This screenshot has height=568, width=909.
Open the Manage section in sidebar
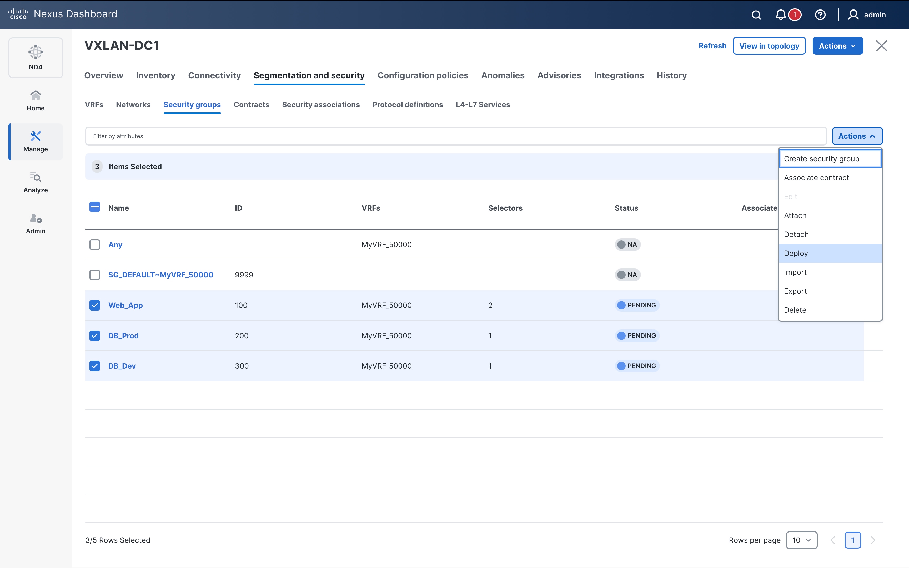pyautogui.click(x=36, y=142)
